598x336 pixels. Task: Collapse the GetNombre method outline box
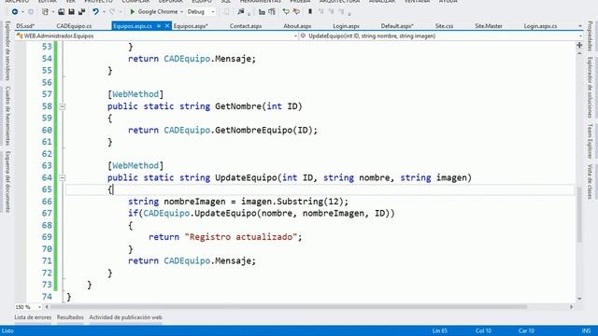[63, 106]
